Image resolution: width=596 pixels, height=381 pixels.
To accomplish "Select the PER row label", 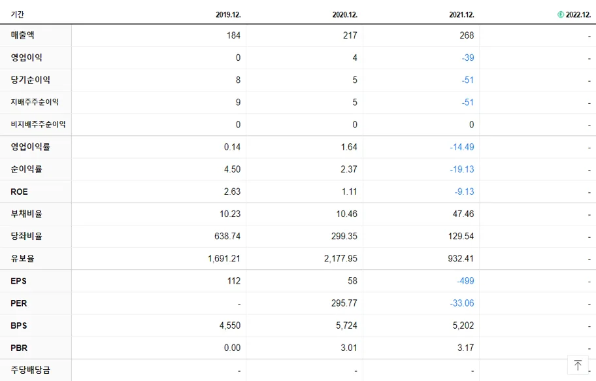I will [18, 303].
